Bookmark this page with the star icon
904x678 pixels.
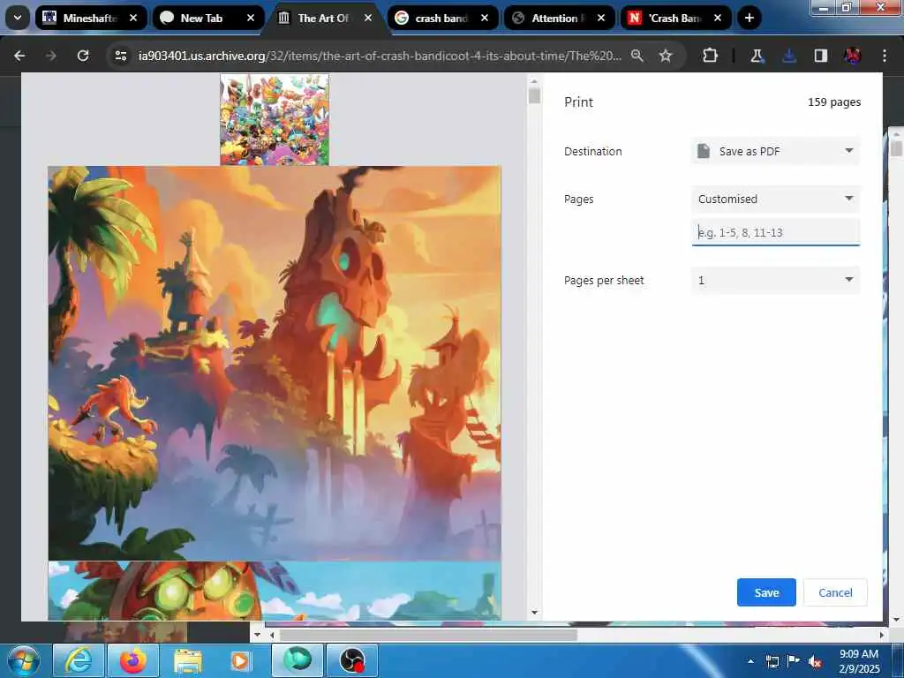[x=666, y=56]
